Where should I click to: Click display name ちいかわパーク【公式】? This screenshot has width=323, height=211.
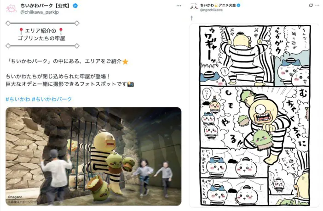(x=46, y=6)
